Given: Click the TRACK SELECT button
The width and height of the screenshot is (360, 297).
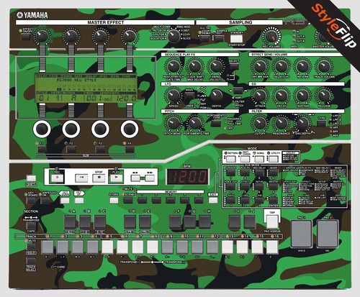Looking at the screenshot, I should pos(31,261).
